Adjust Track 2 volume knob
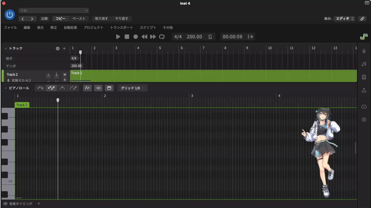 48,76
